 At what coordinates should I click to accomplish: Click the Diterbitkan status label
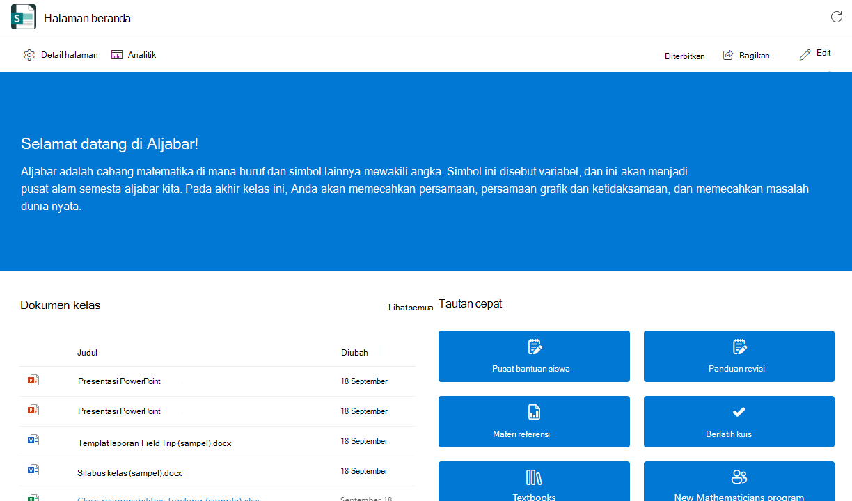(x=684, y=56)
